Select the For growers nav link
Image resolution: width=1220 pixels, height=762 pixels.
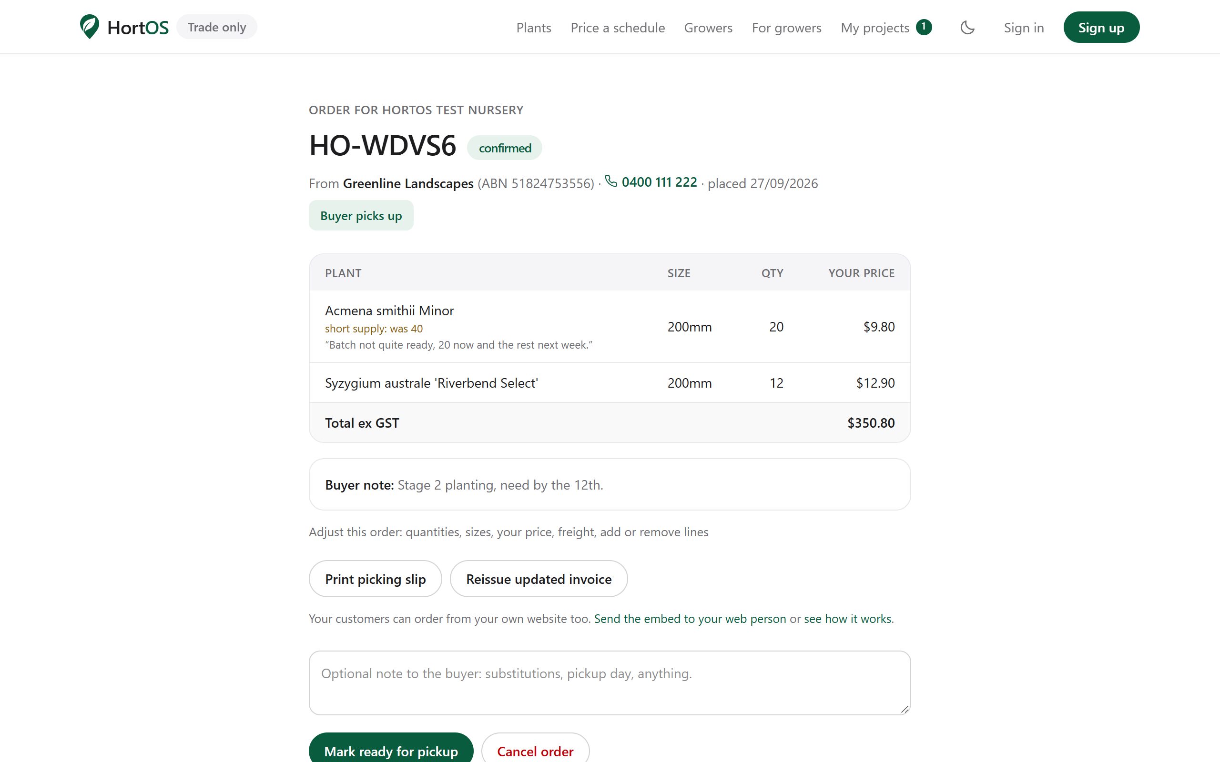point(786,28)
